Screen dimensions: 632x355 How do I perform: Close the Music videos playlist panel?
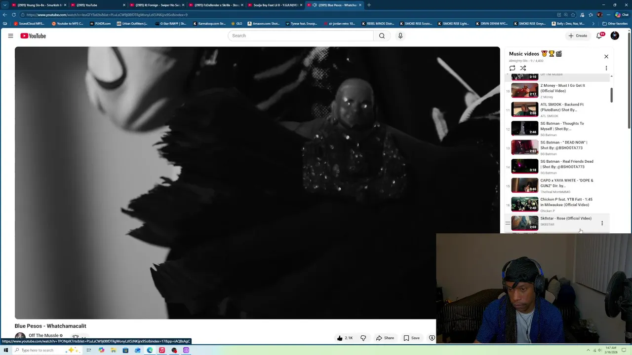(x=606, y=56)
